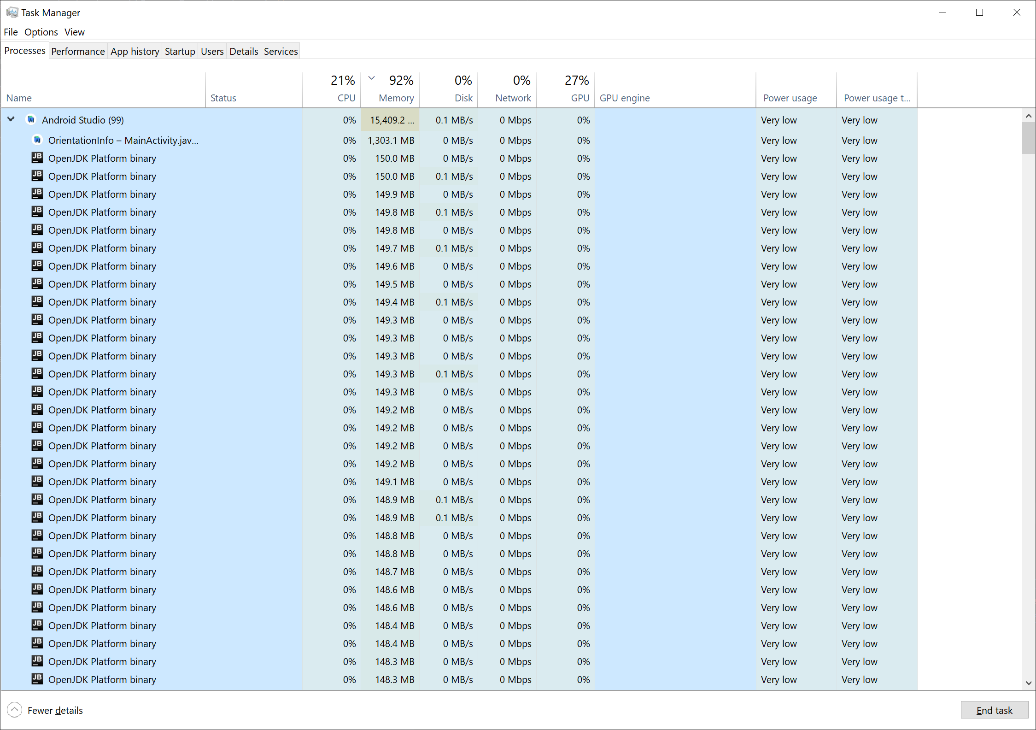Click the Fewer details up-arrow circle icon
The height and width of the screenshot is (730, 1036).
coord(14,710)
